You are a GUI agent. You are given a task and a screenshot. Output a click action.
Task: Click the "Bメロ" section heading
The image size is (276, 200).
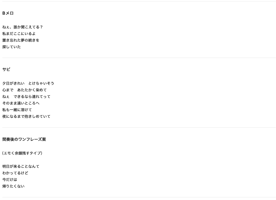(x=8, y=13)
